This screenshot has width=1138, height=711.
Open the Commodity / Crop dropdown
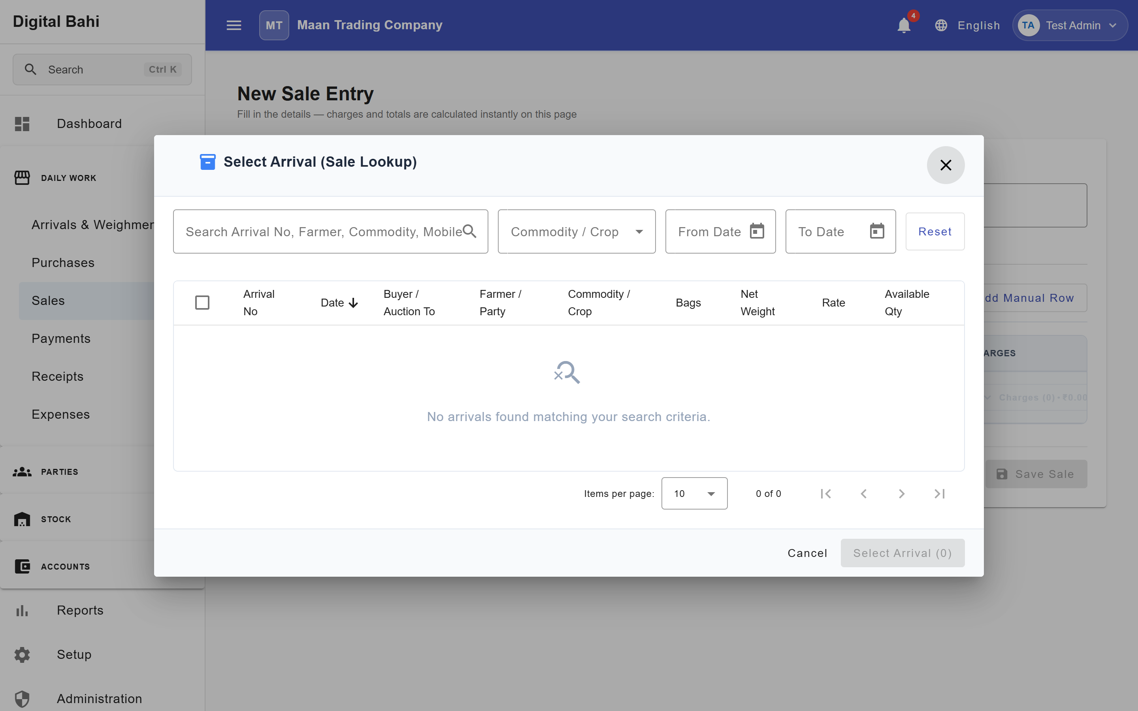point(577,231)
